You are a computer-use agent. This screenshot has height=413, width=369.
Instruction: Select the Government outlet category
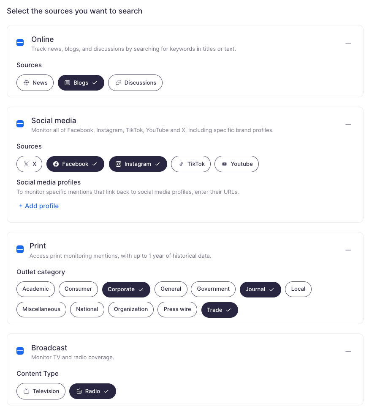213,289
